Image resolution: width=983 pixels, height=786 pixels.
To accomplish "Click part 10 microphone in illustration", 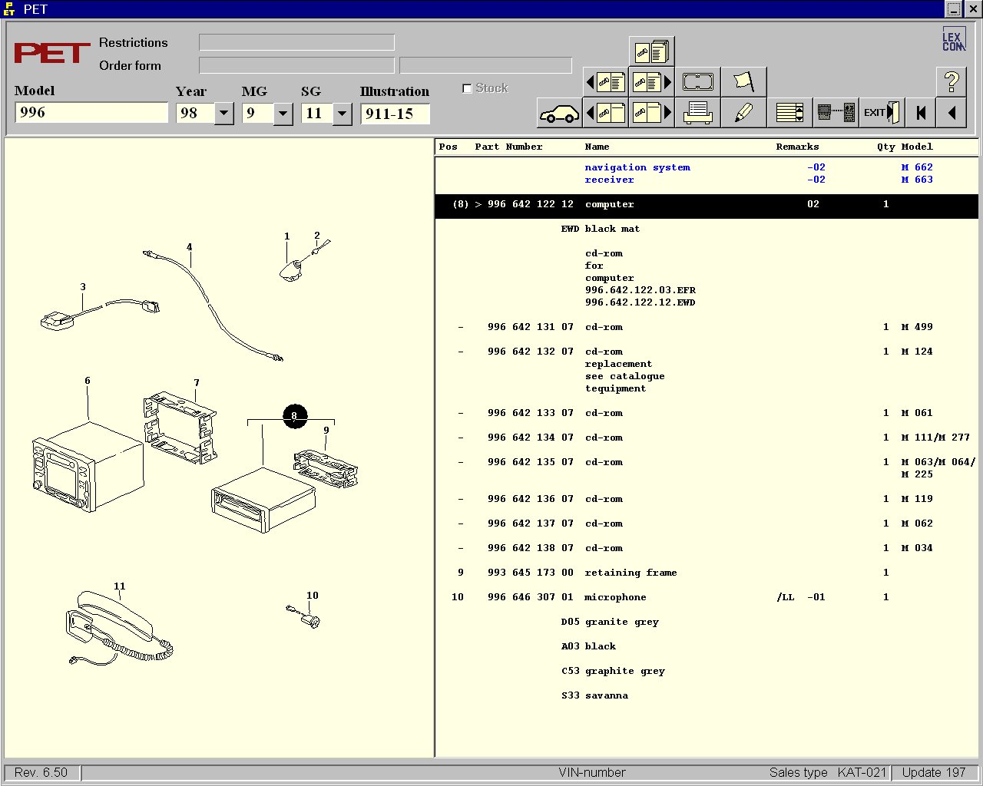I will 304,616.
